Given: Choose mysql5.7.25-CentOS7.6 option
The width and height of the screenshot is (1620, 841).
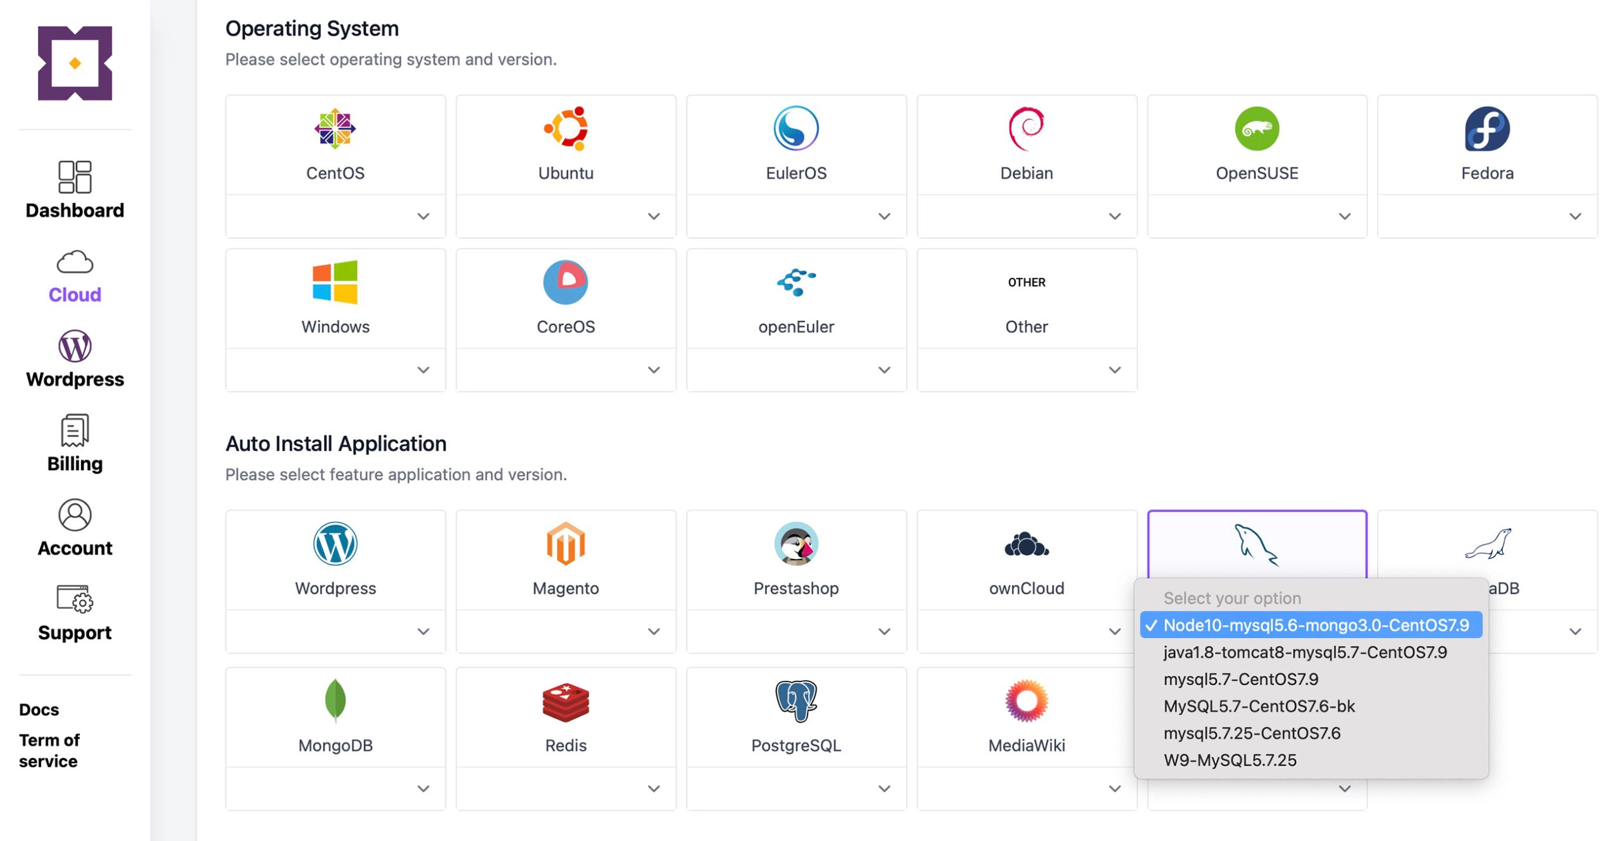Looking at the screenshot, I should pyautogui.click(x=1311, y=733).
